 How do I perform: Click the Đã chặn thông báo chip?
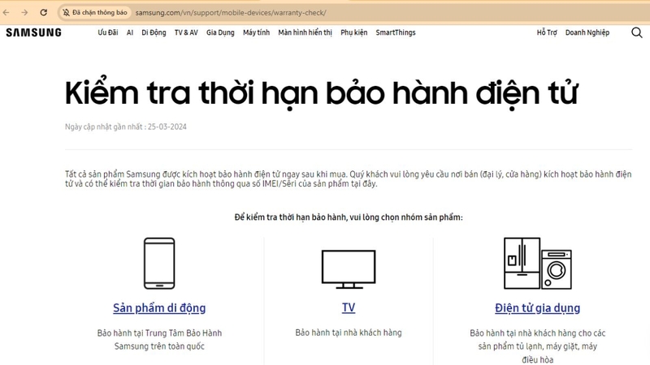tap(94, 12)
